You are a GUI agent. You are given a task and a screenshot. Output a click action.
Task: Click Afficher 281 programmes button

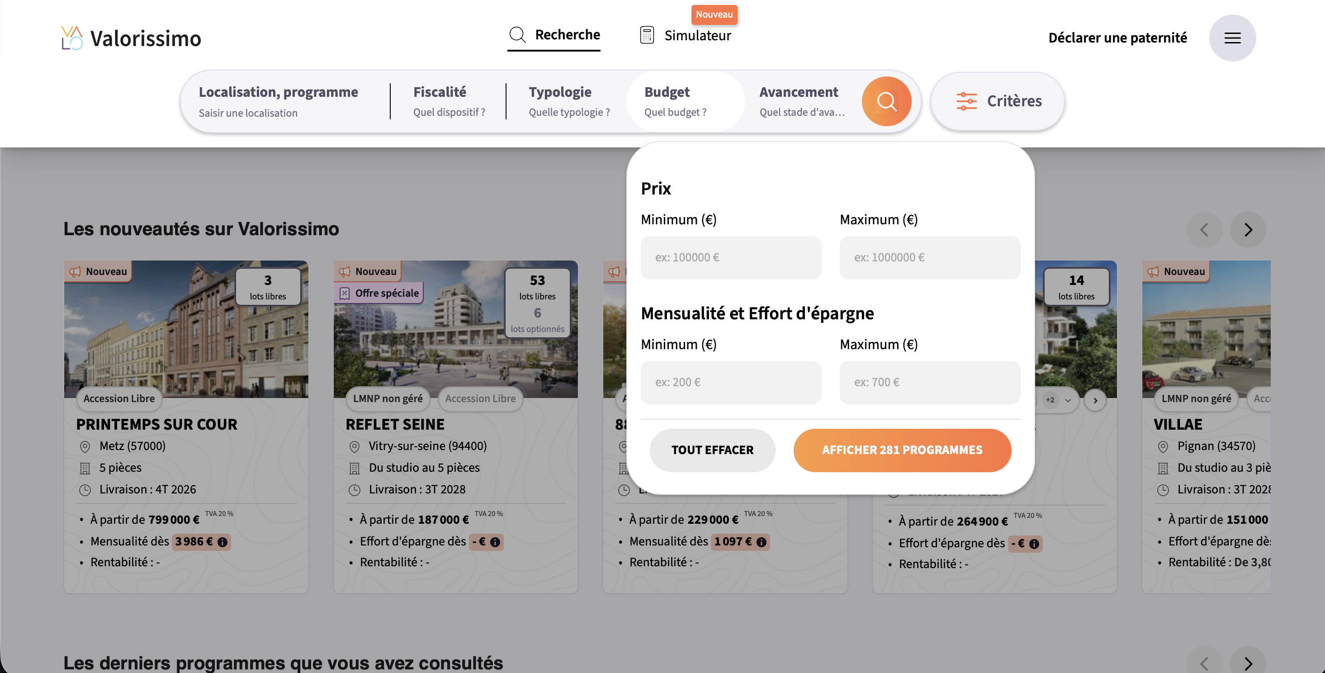902,450
